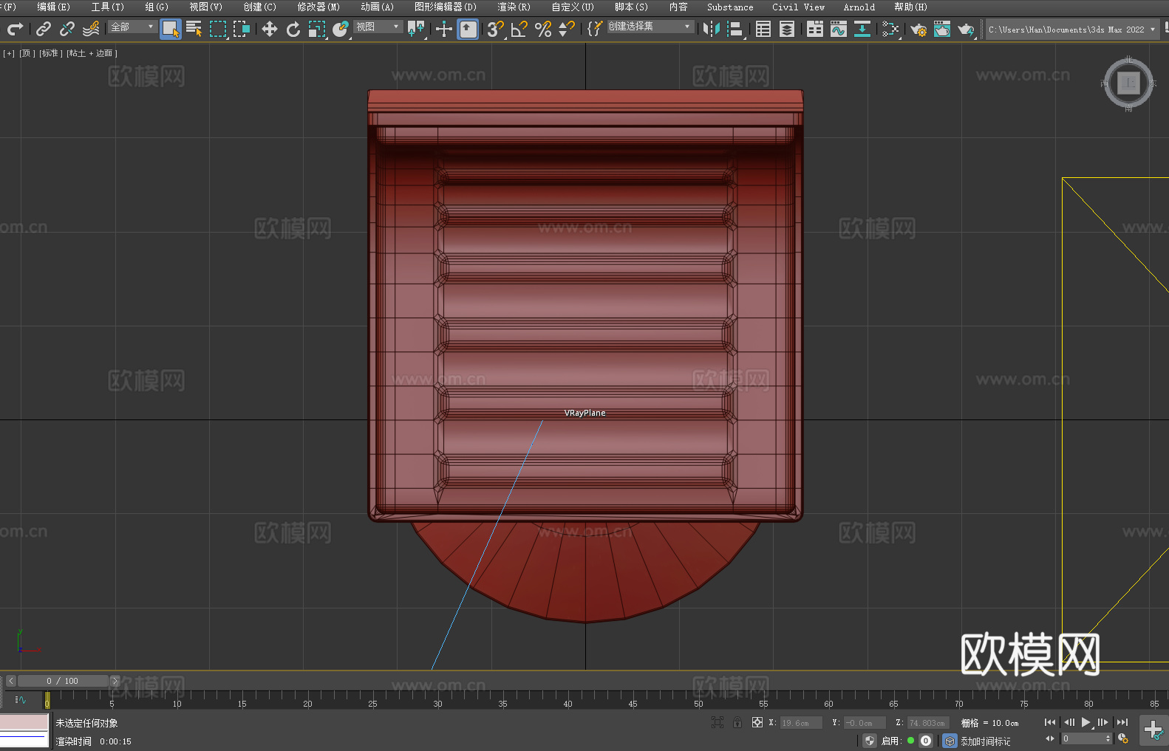Click Edit Named Selection Sets icon

coord(594,29)
